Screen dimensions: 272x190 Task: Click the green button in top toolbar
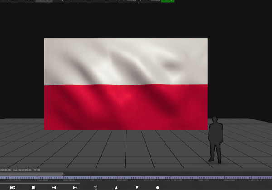[167, 1]
